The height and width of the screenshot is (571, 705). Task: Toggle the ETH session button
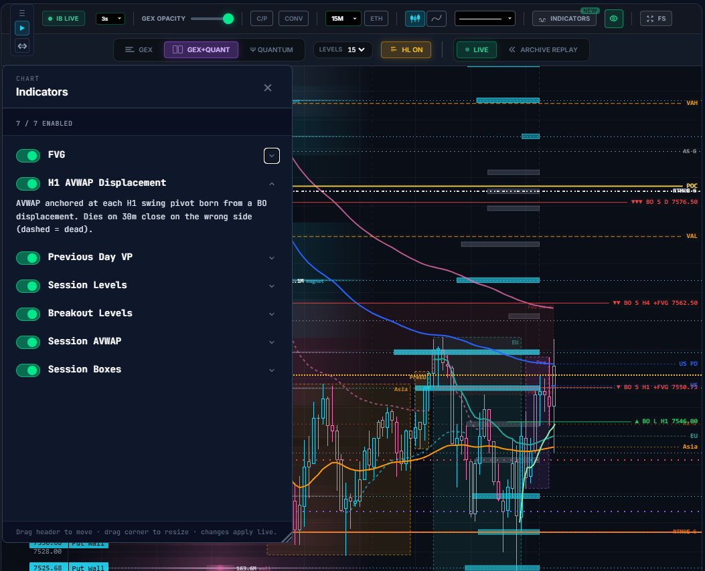pos(376,19)
